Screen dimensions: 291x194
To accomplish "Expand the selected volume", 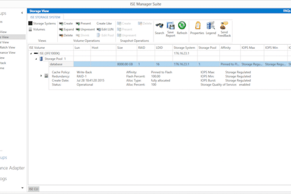I will [x=67, y=29].
